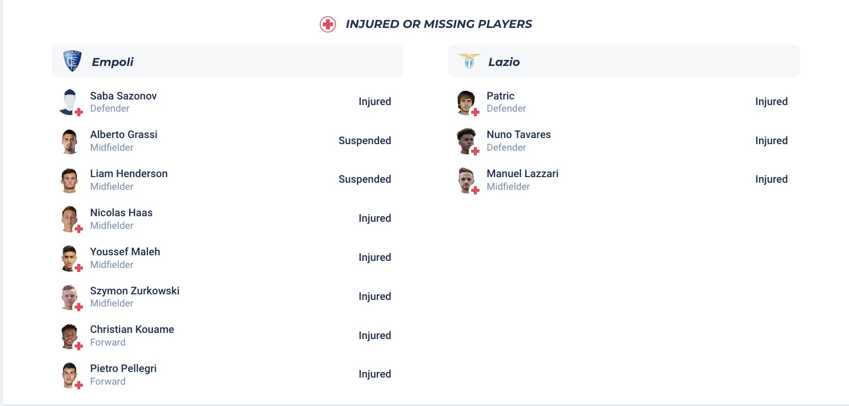
Task: Click Youssef Maleh's player photo
Action: click(x=70, y=258)
